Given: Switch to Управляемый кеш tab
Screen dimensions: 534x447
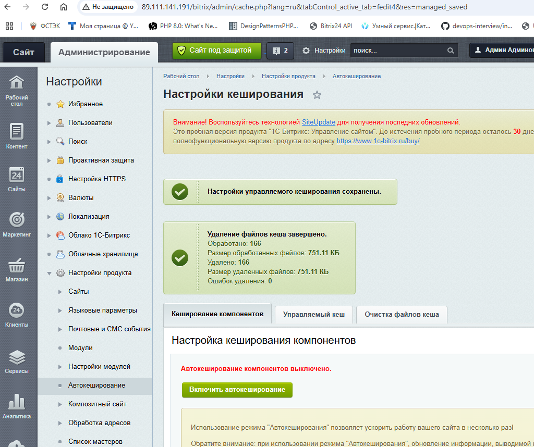Looking at the screenshot, I should click(313, 314).
